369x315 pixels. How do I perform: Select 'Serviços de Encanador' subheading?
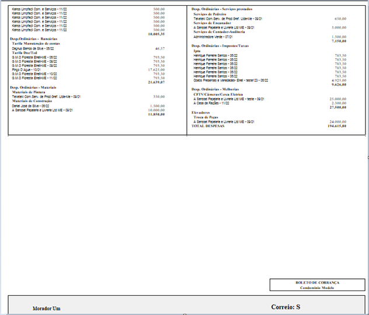coord(212,23)
